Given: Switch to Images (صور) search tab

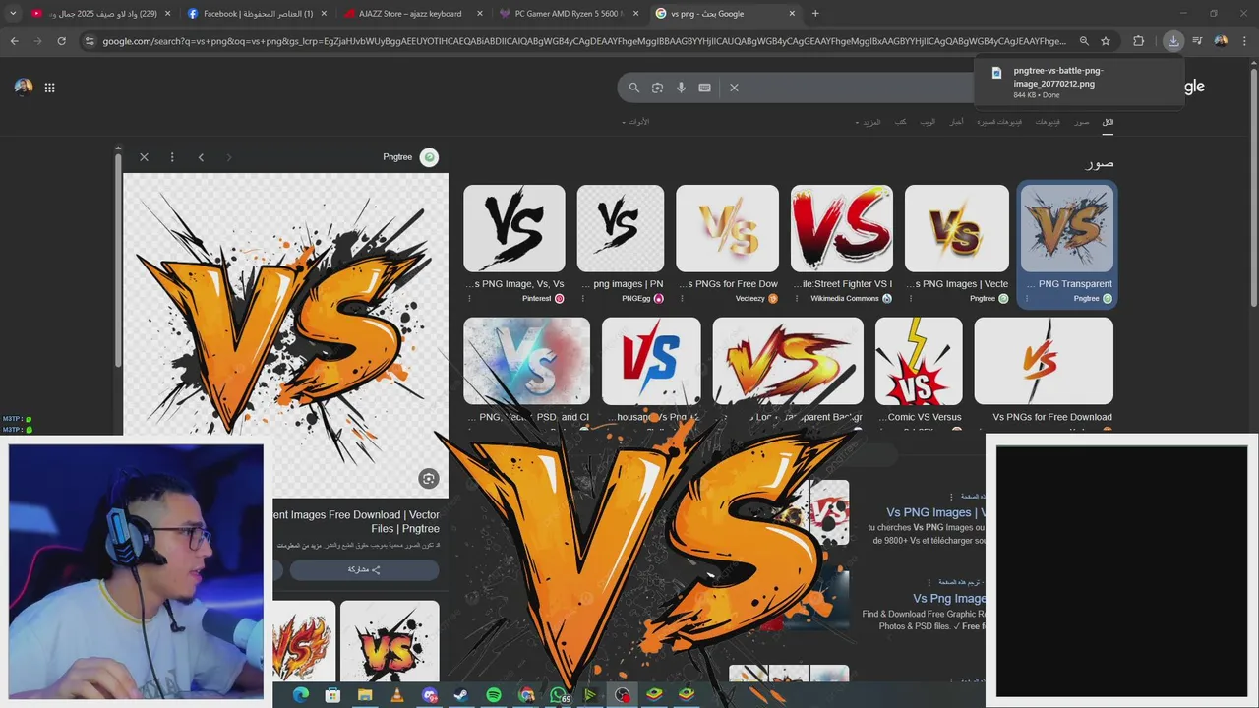Looking at the screenshot, I should point(1082,122).
